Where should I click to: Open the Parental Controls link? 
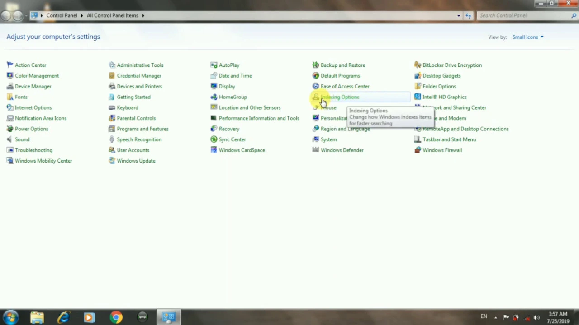(x=136, y=118)
